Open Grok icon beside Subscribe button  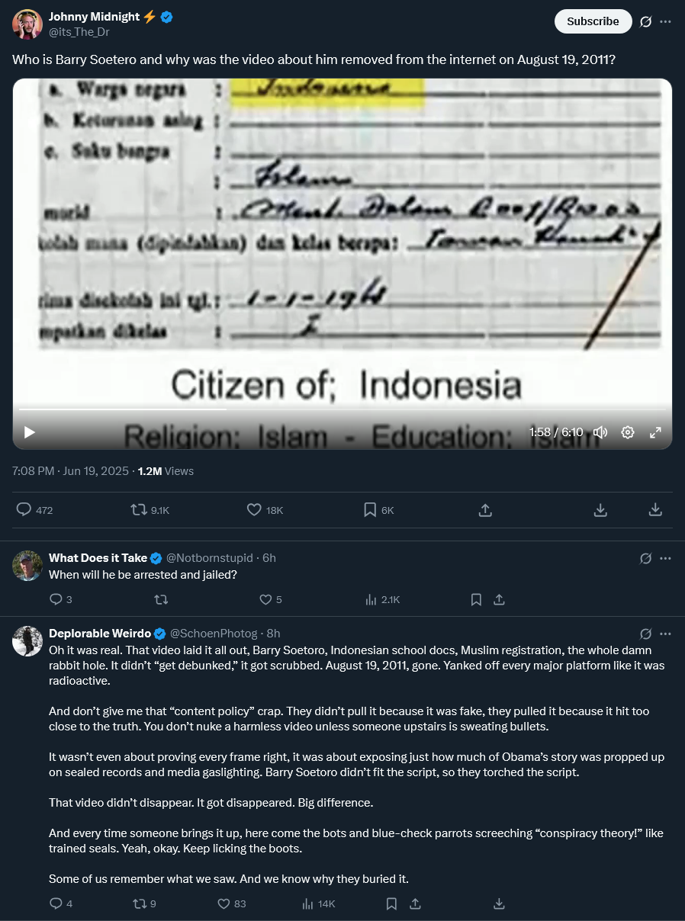coord(645,21)
